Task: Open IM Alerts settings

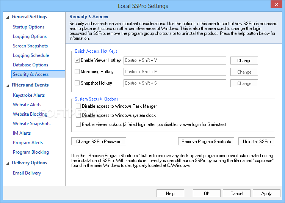Action: pos(22,133)
